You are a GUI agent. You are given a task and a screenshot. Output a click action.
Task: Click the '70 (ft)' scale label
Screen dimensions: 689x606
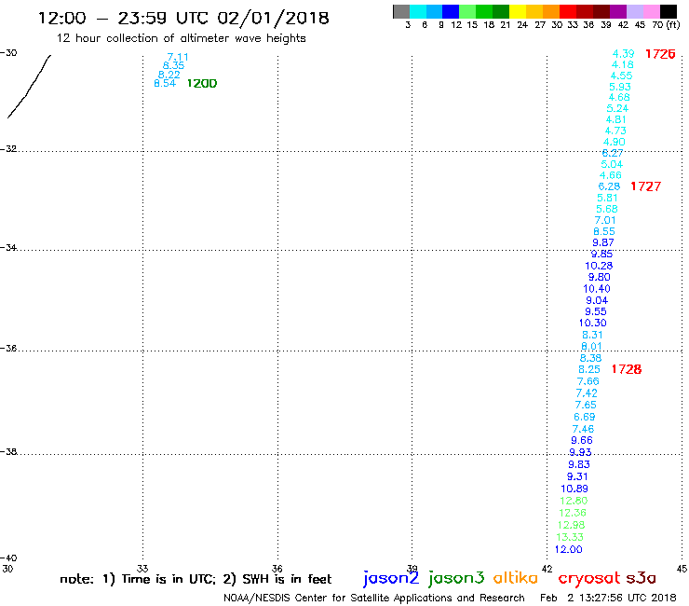tap(666, 25)
